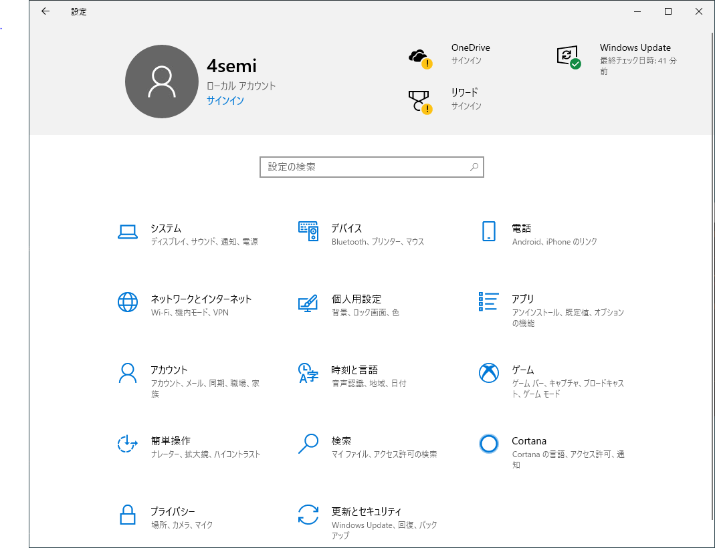Open the システム laptop icon
715x548 pixels.
(x=127, y=232)
